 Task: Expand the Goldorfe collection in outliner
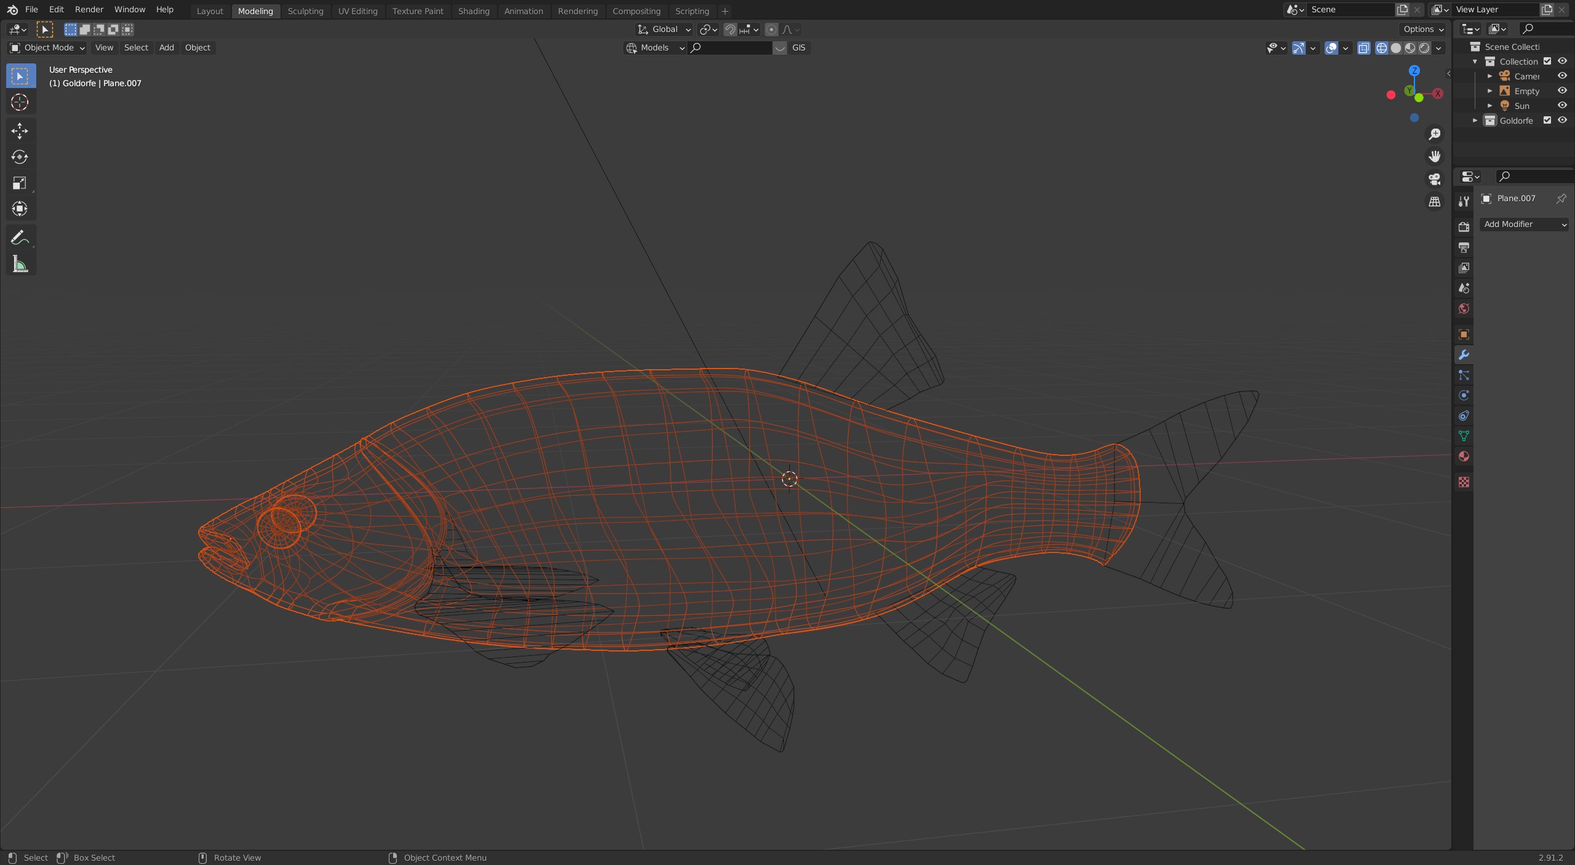point(1475,120)
